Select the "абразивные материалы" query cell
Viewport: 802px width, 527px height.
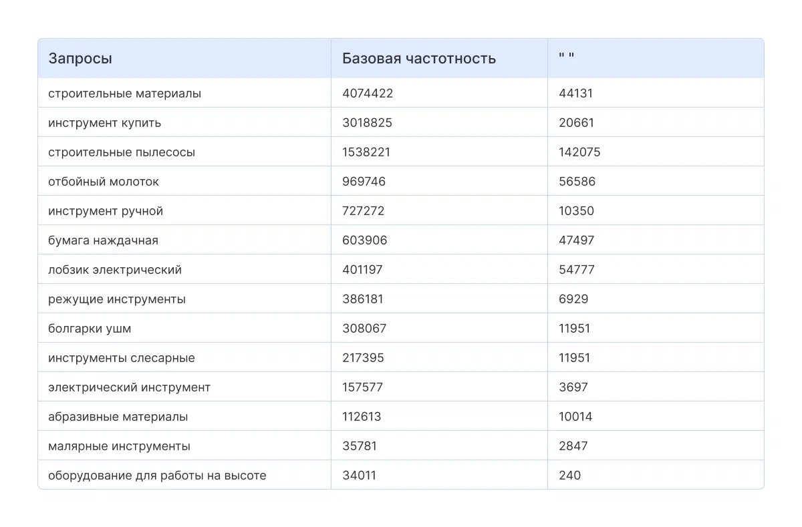[x=118, y=417]
